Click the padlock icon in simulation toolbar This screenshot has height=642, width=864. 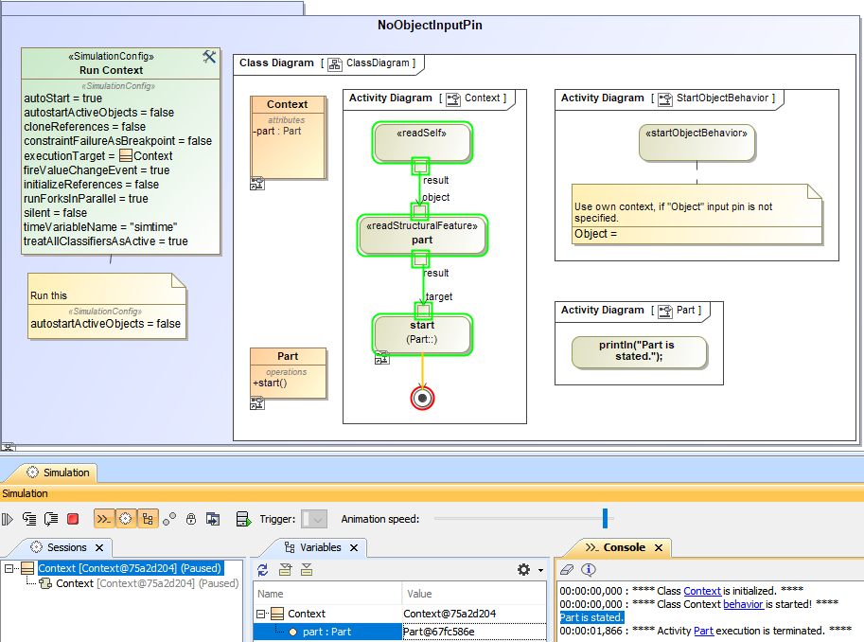click(191, 519)
